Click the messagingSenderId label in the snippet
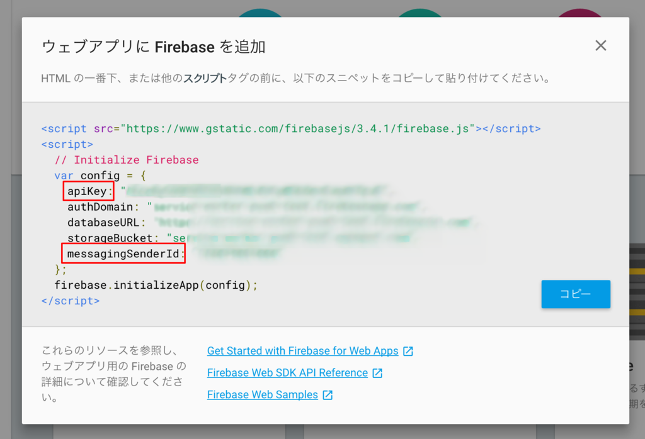Viewport: 645px width, 439px height. tap(123, 253)
